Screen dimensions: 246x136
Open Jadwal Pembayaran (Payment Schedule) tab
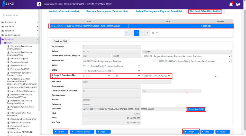pyautogui.click(x=159, y=11)
